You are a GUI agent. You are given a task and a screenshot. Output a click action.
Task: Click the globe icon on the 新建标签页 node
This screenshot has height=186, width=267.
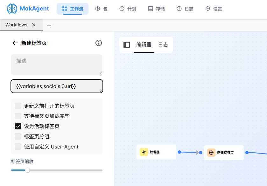click(x=211, y=153)
